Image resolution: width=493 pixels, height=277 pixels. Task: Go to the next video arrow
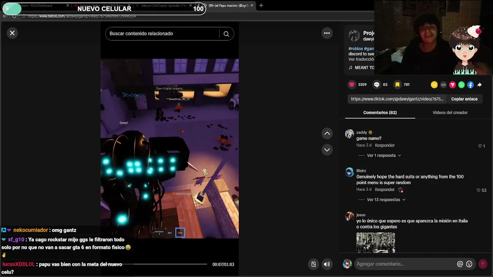(327, 150)
